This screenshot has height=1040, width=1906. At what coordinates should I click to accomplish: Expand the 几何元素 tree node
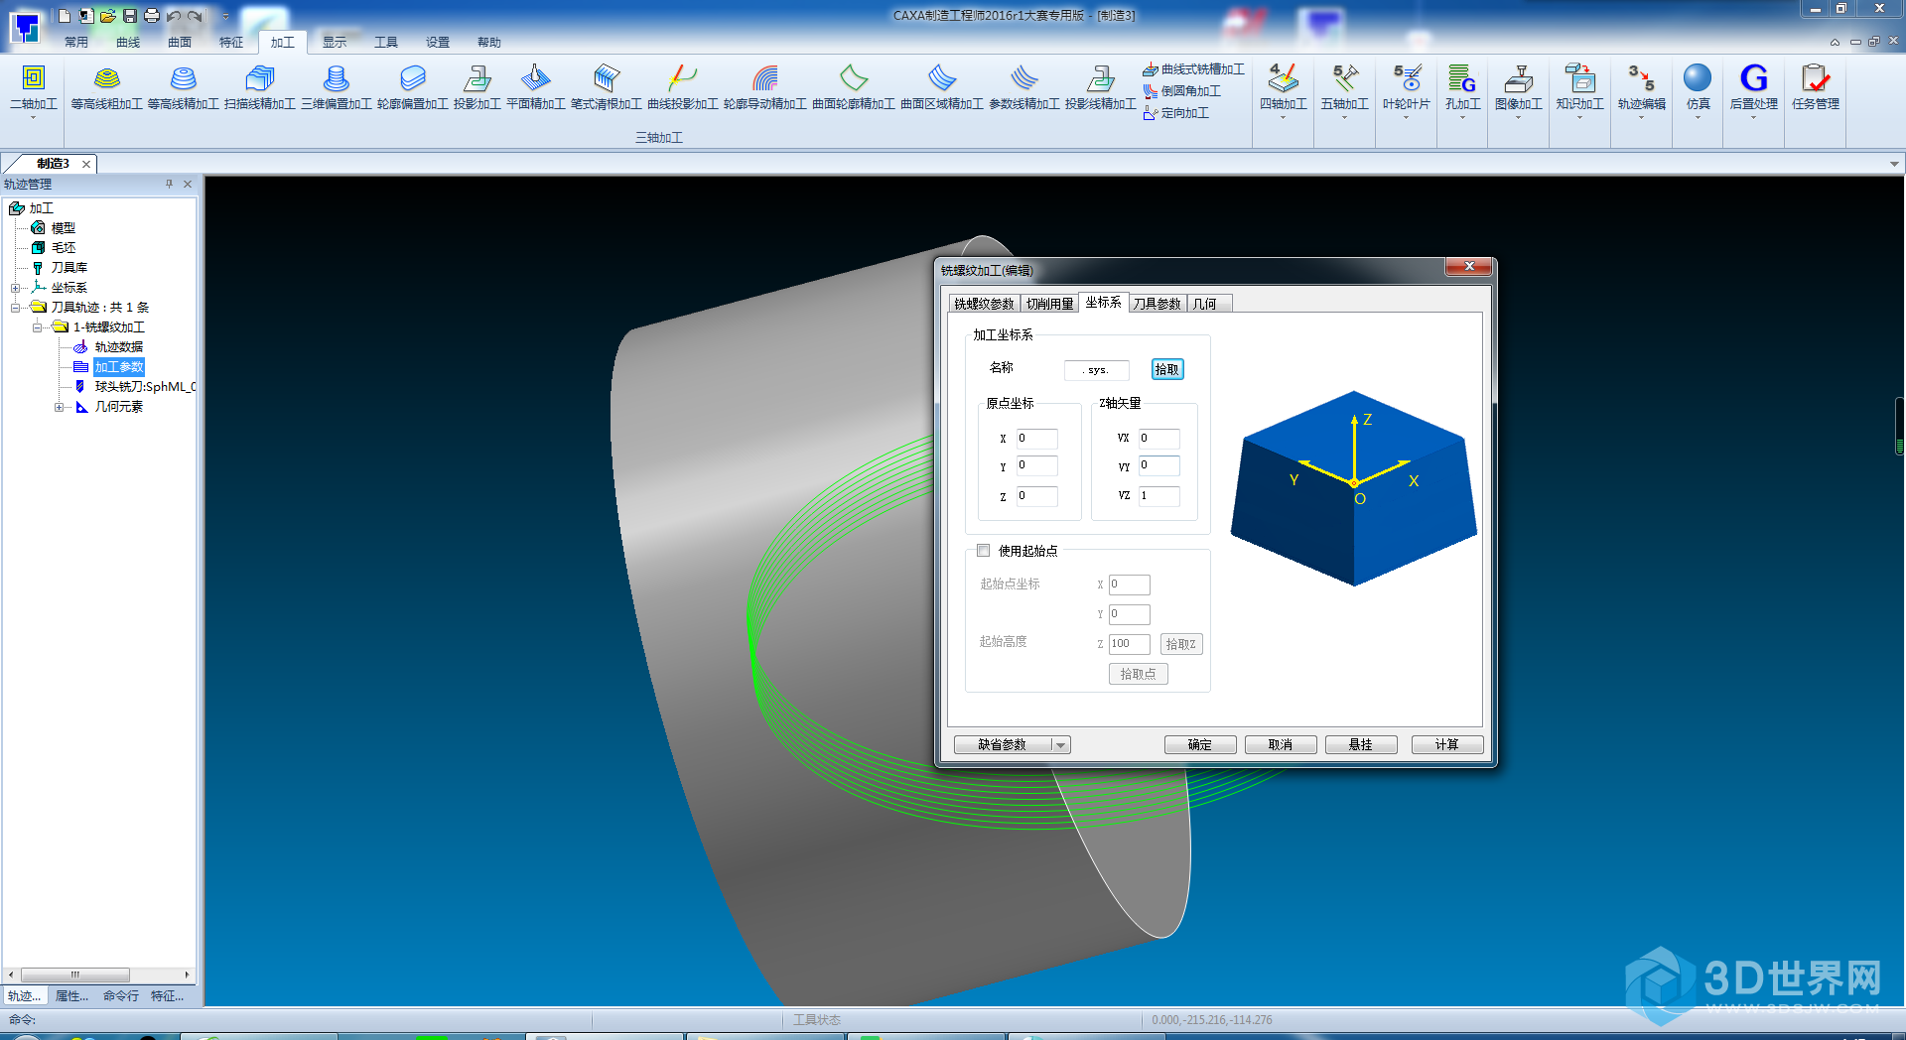tap(60, 407)
